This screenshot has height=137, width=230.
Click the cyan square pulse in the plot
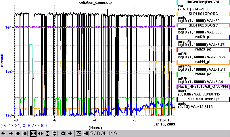tap(31, 59)
